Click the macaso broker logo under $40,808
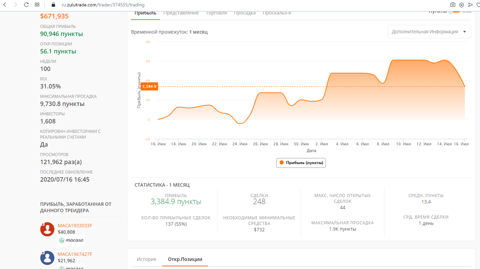 71,240
